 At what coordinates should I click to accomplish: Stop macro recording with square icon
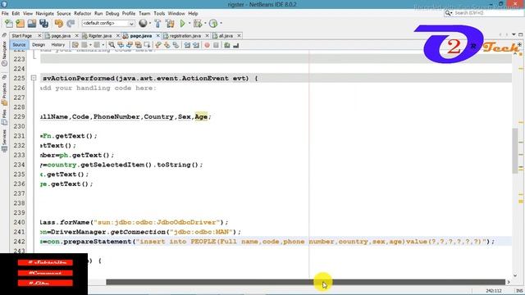(x=216, y=45)
